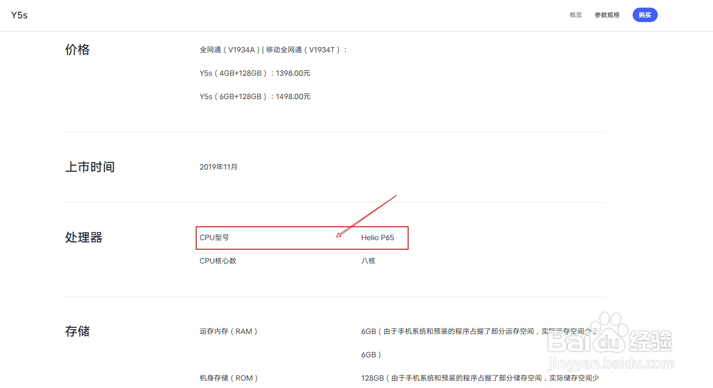This screenshot has width=713, height=388.
Task: Select the 运存内存 (RAM) label
Action: pos(229,331)
